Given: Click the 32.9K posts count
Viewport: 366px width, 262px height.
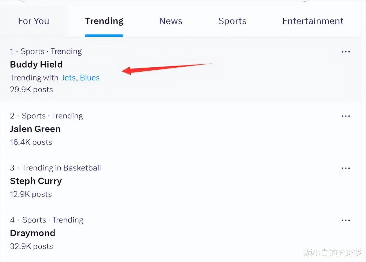Looking at the screenshot, I should tap(31, 246).
